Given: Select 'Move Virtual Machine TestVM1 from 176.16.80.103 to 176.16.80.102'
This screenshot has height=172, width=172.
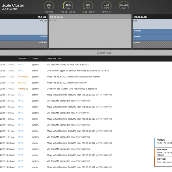Looking at the screenshot, I should 79,155.
